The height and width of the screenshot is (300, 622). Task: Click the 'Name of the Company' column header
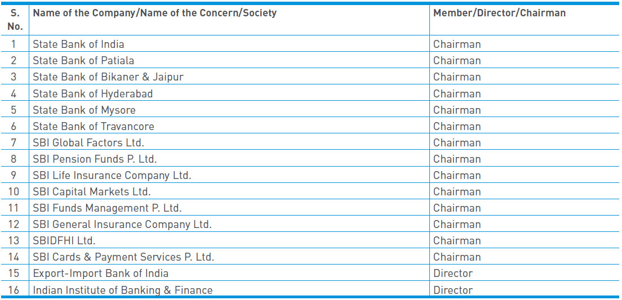(155, 13)
